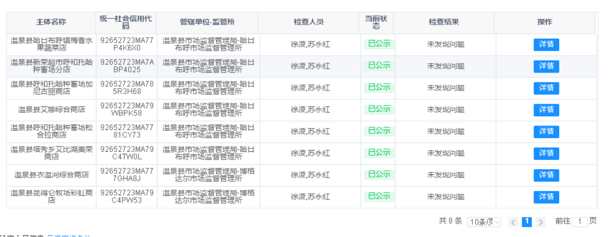Click the 统一社会信用代码 column header

(x=126, y=22)
